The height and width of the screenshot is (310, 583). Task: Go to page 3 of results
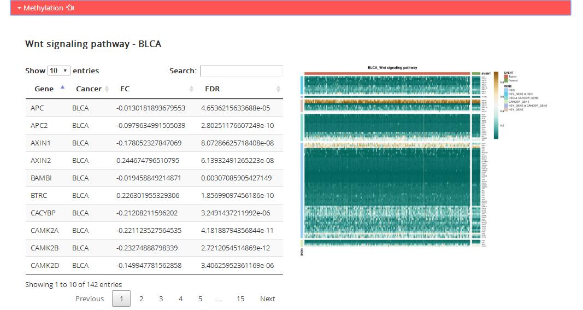click(161, 299)
